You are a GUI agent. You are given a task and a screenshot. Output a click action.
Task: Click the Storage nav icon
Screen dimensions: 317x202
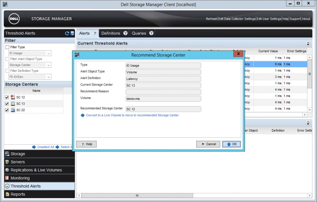(x=7, y=154)
